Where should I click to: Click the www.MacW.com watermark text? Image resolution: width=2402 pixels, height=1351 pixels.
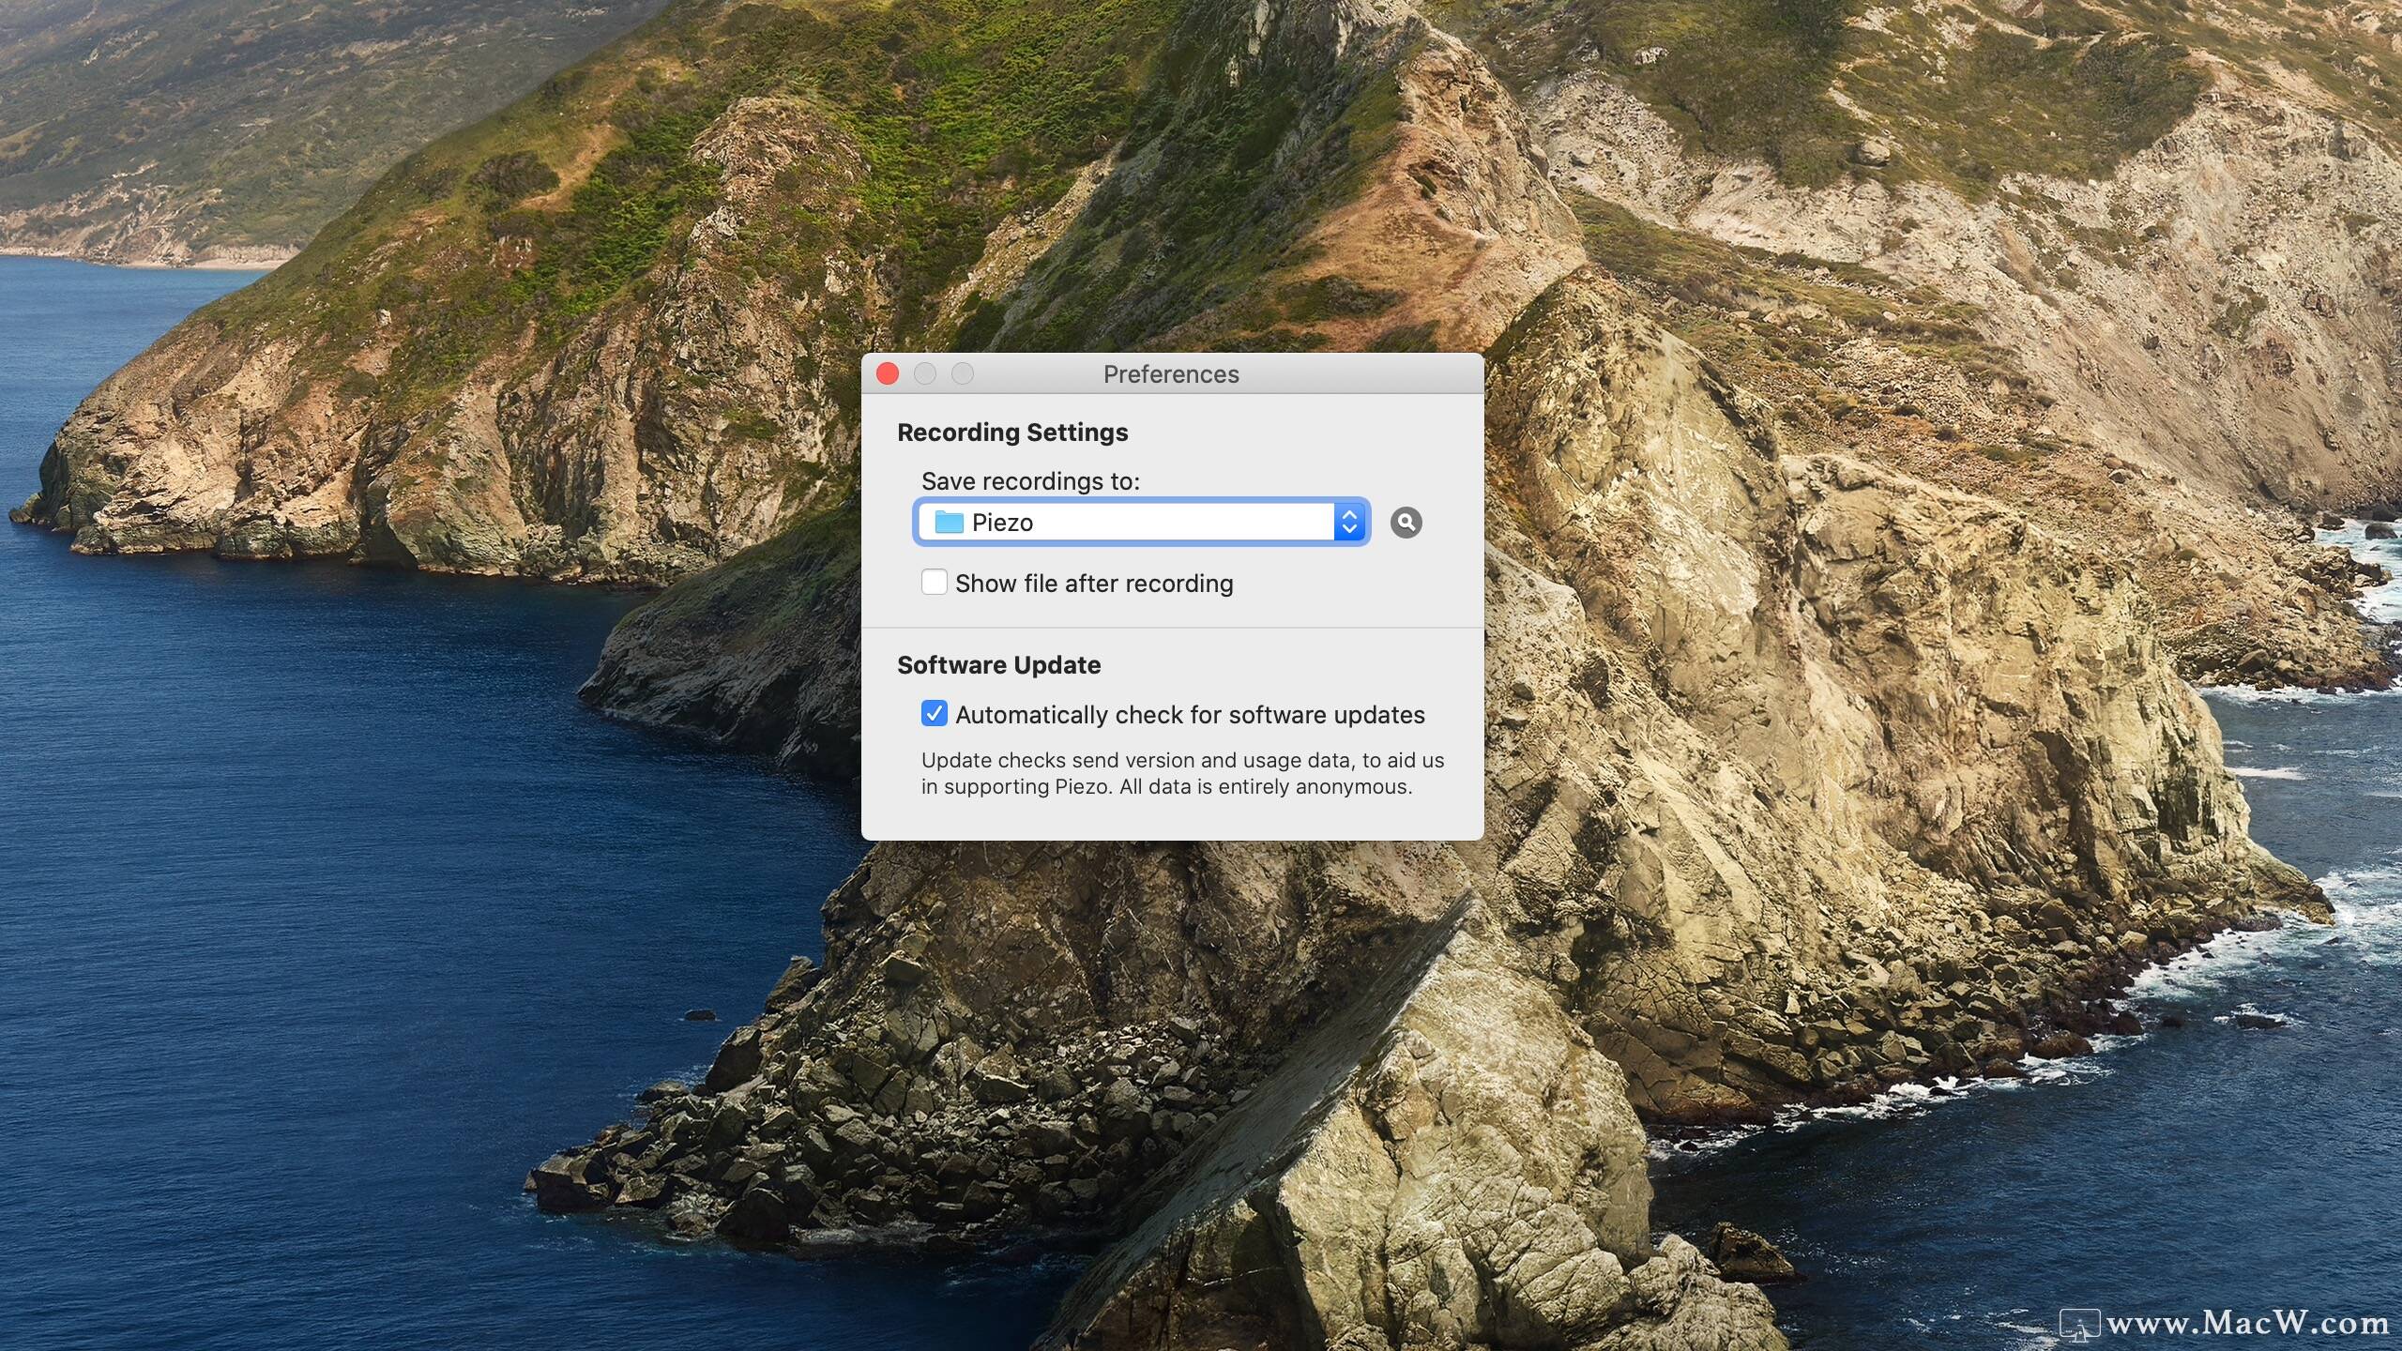point(2247,1324)
